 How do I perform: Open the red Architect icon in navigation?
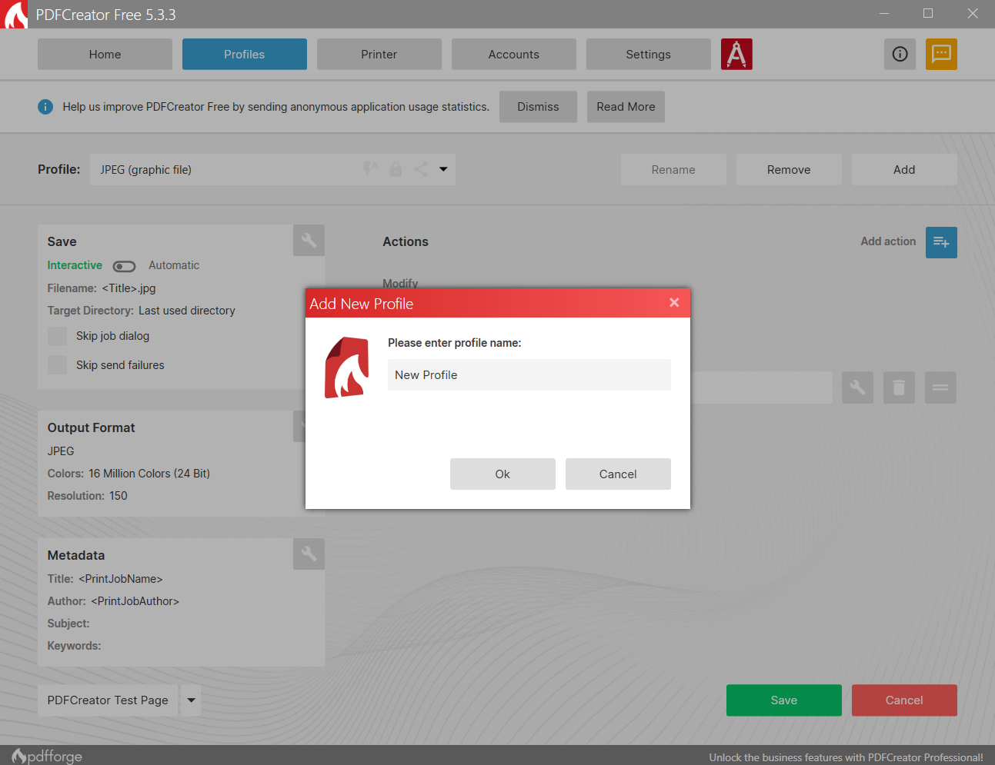(x=736, y=55)
